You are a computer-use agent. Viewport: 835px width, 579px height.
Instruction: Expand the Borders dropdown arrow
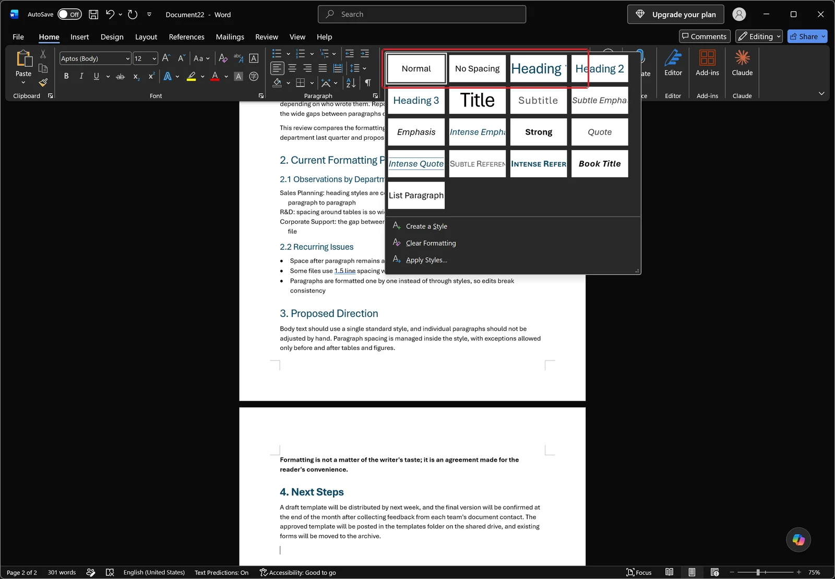pos(312,82)
